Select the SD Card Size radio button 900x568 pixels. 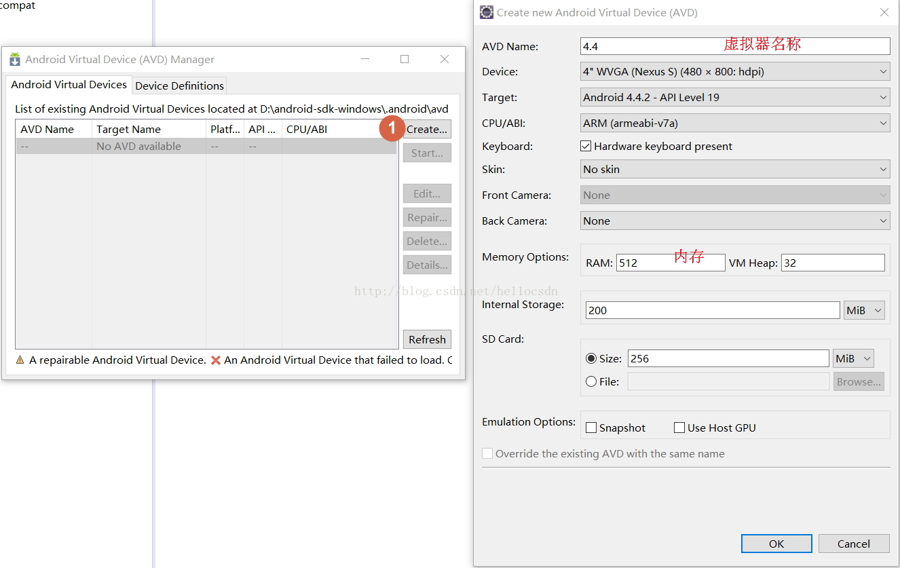coord(591,358)
